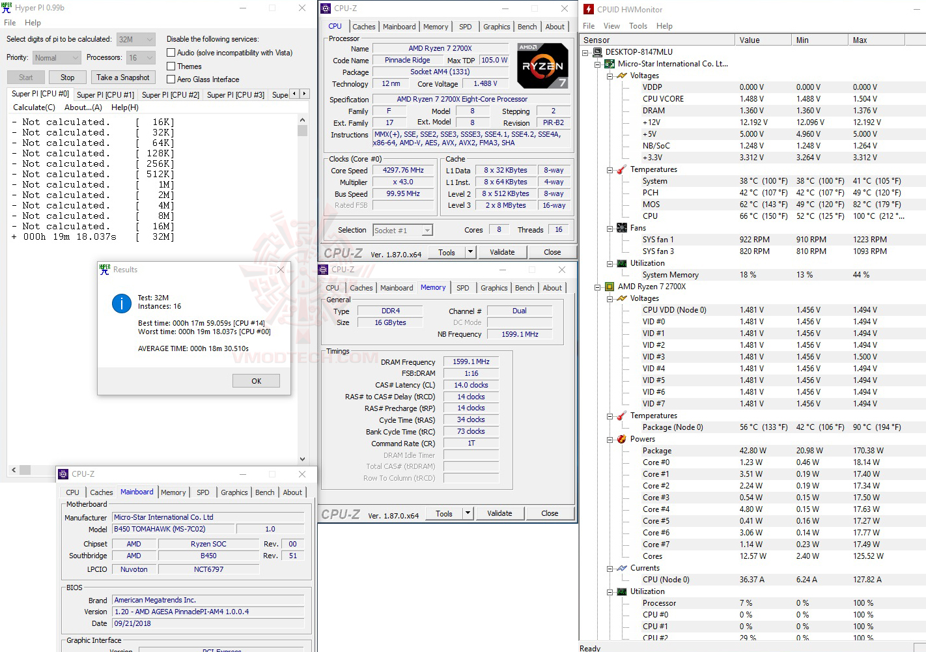Screen dimensions: 926x652
Task: Enable the Themes service checkbox
Action: [169, 66]
